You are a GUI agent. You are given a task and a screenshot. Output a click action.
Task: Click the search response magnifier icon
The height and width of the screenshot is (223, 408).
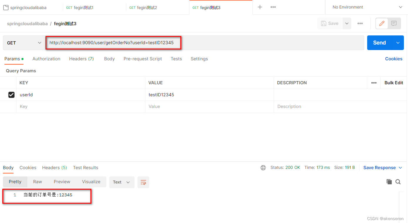pyautogui.click(x=398, y=181)
